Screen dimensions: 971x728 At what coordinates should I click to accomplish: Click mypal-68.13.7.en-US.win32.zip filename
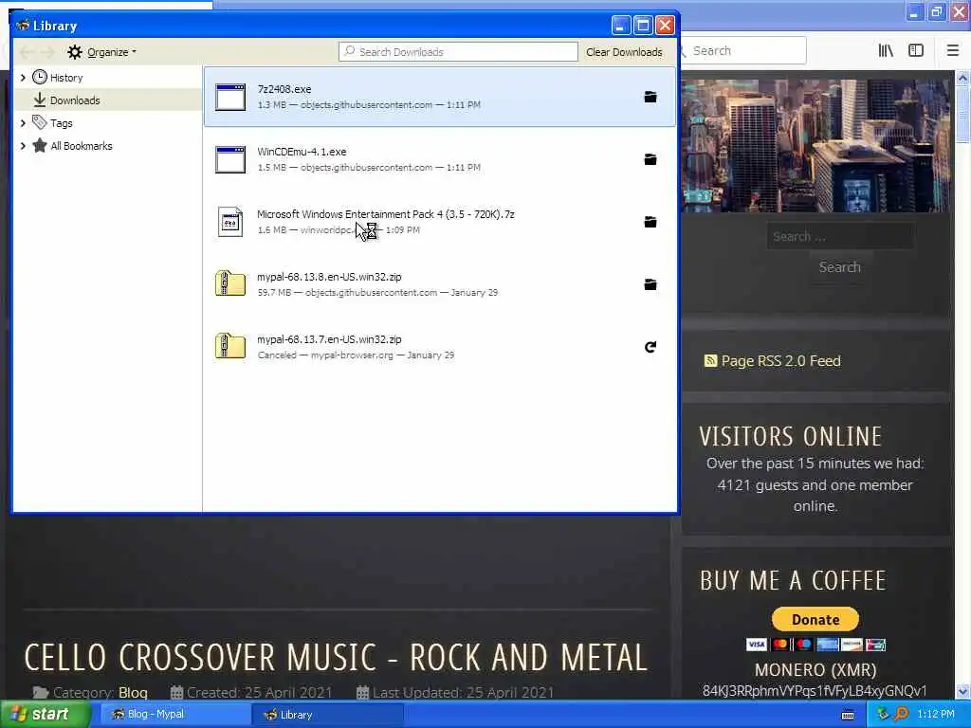pos(329,339)
